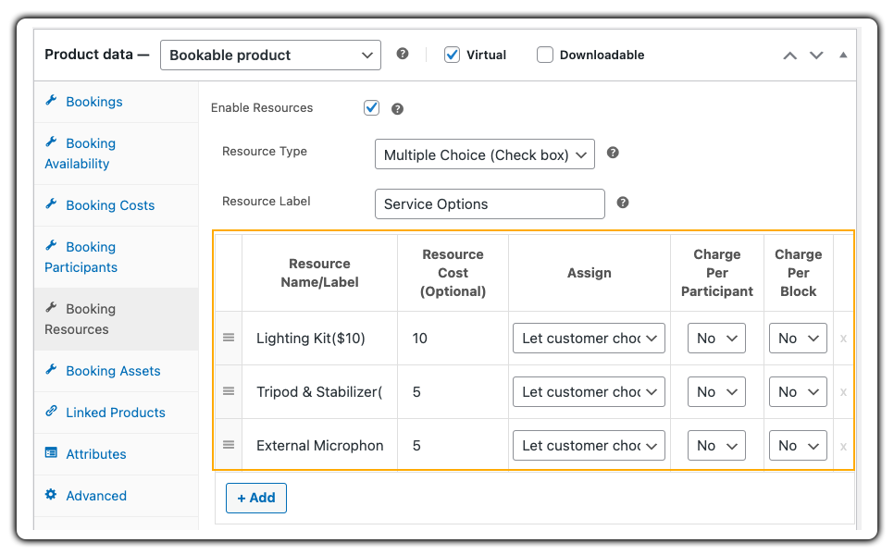
Task: Open the Booking Availability tab
Action: click(117, 154)
